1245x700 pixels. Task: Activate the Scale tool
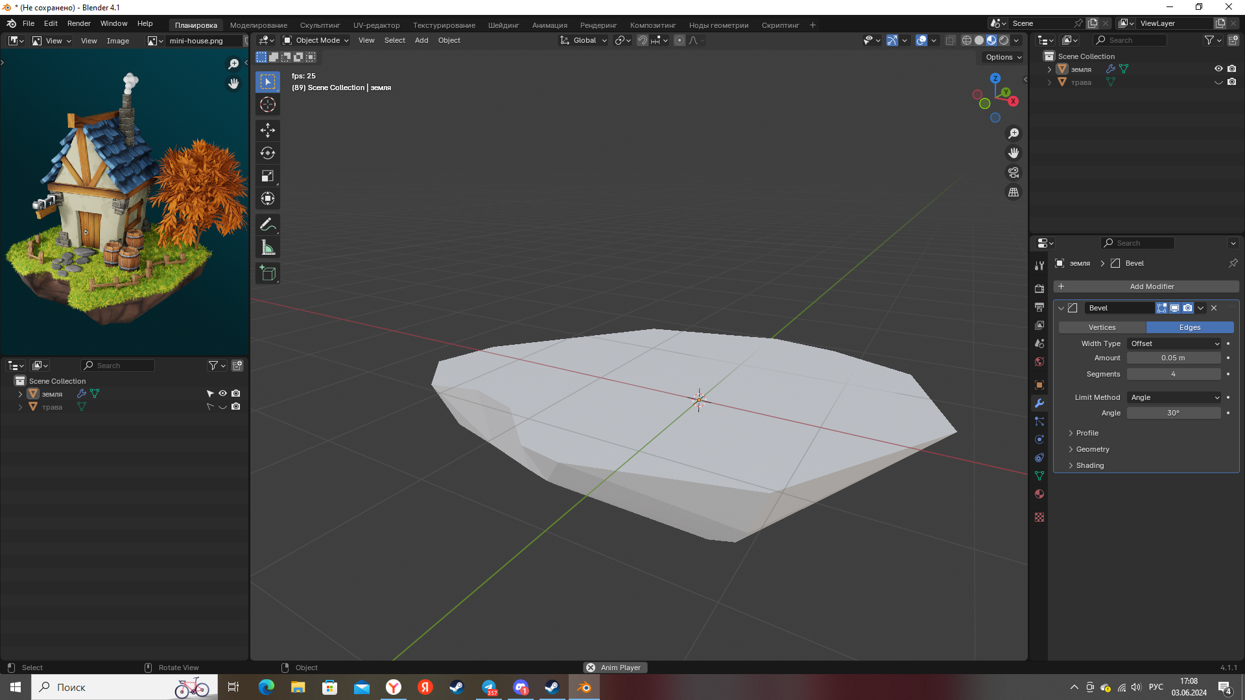pos(268,176)
